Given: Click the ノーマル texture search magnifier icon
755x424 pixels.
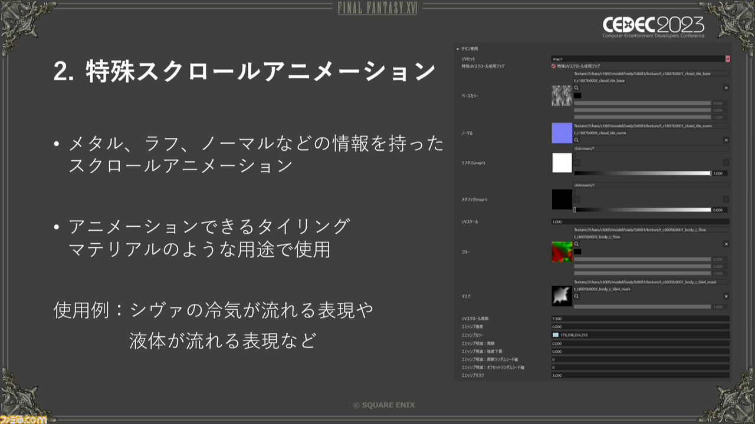Looking at the screenshot, I should (x=576, y=140).
